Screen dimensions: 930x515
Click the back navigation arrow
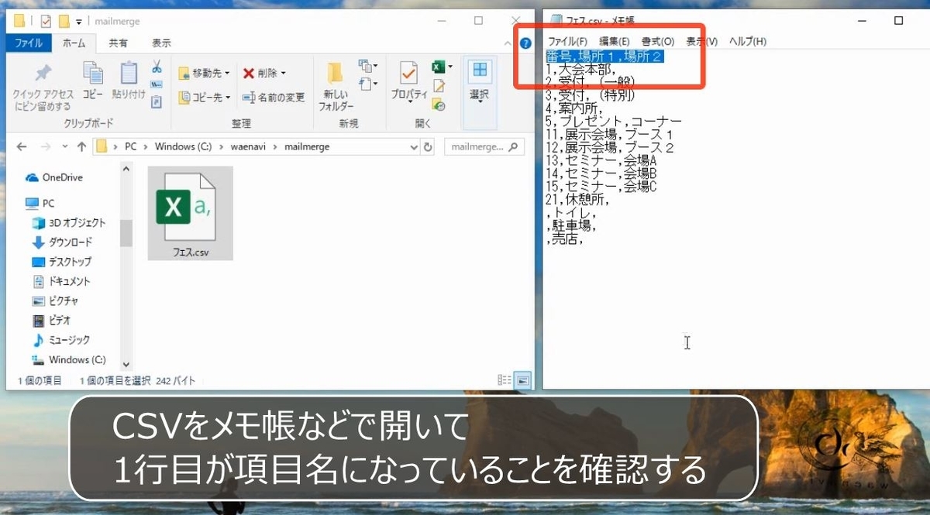[x=21, y=146]
